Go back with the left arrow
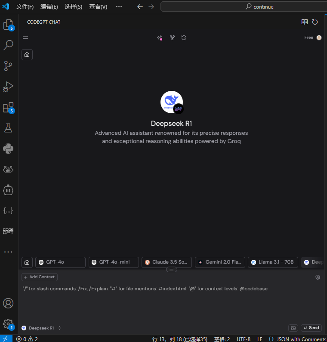The image size is (327, 342). click(140, 7)
